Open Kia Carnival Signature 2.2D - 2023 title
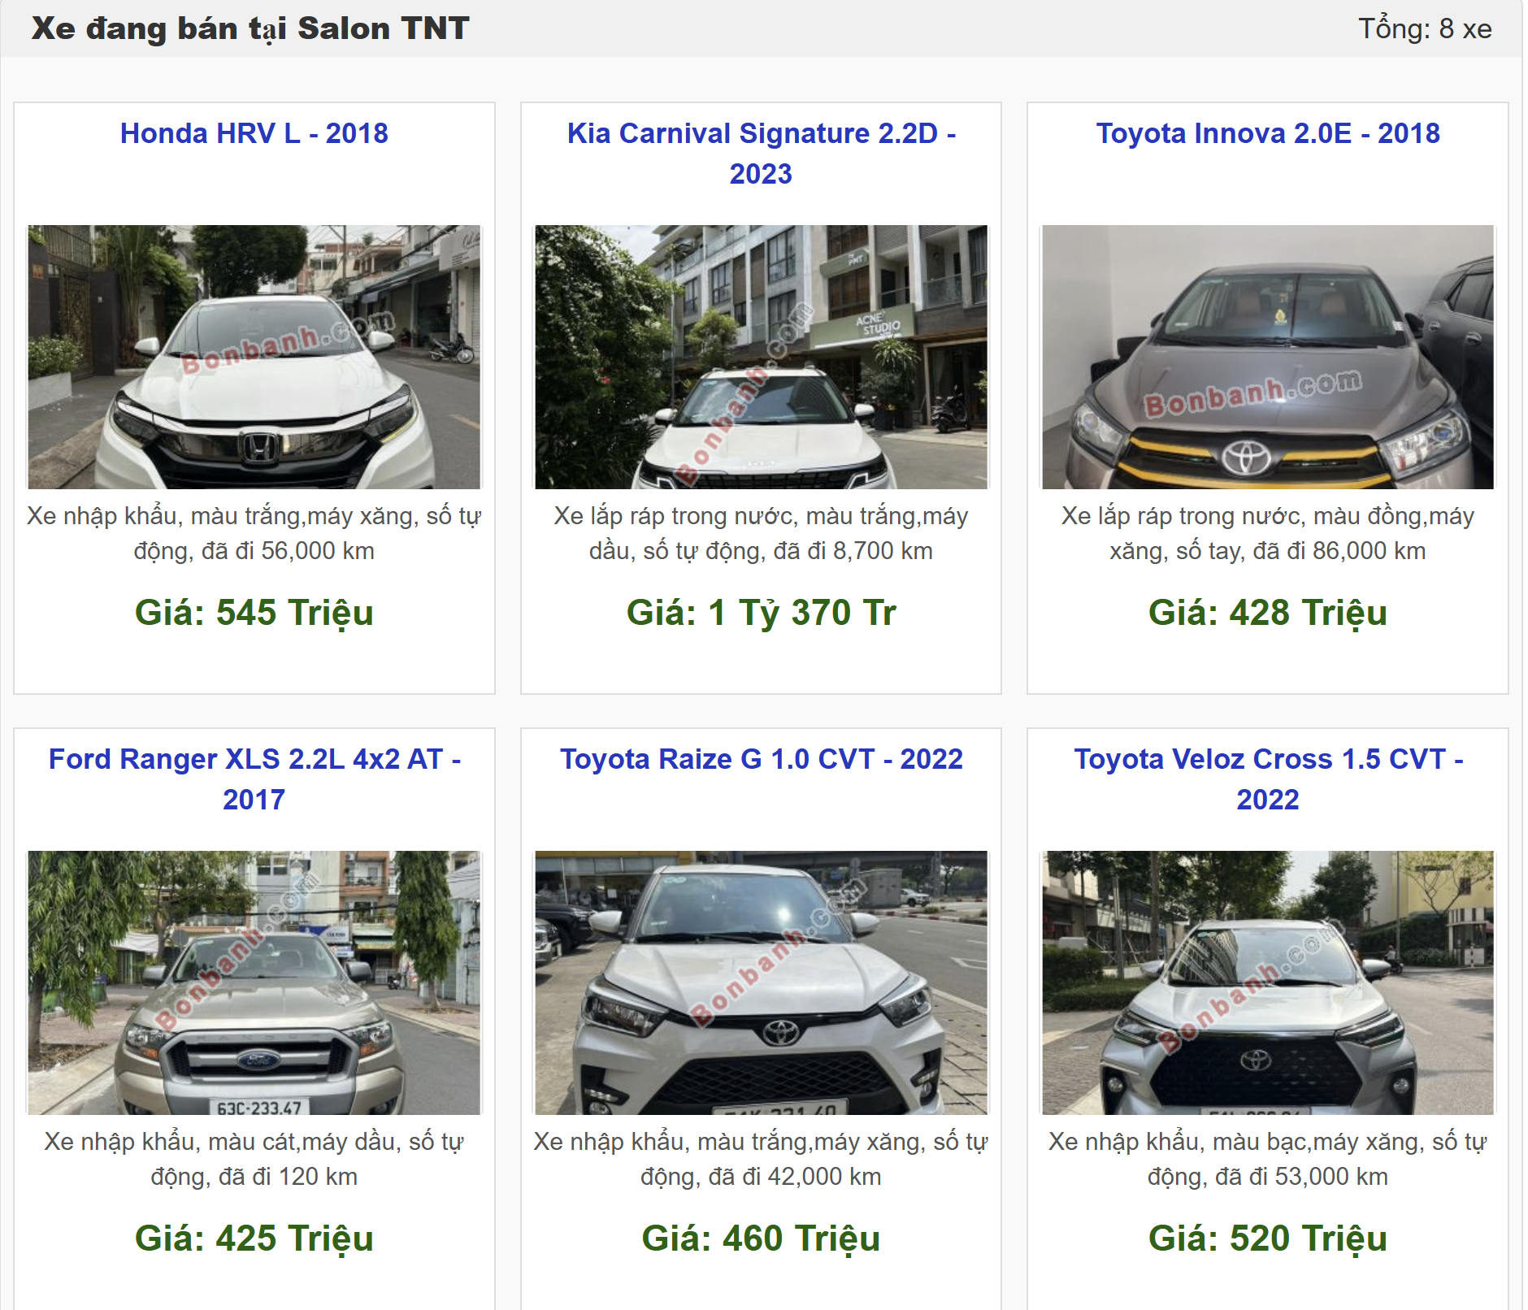This screenshot has height=1310, width=1528. (761, 154)
